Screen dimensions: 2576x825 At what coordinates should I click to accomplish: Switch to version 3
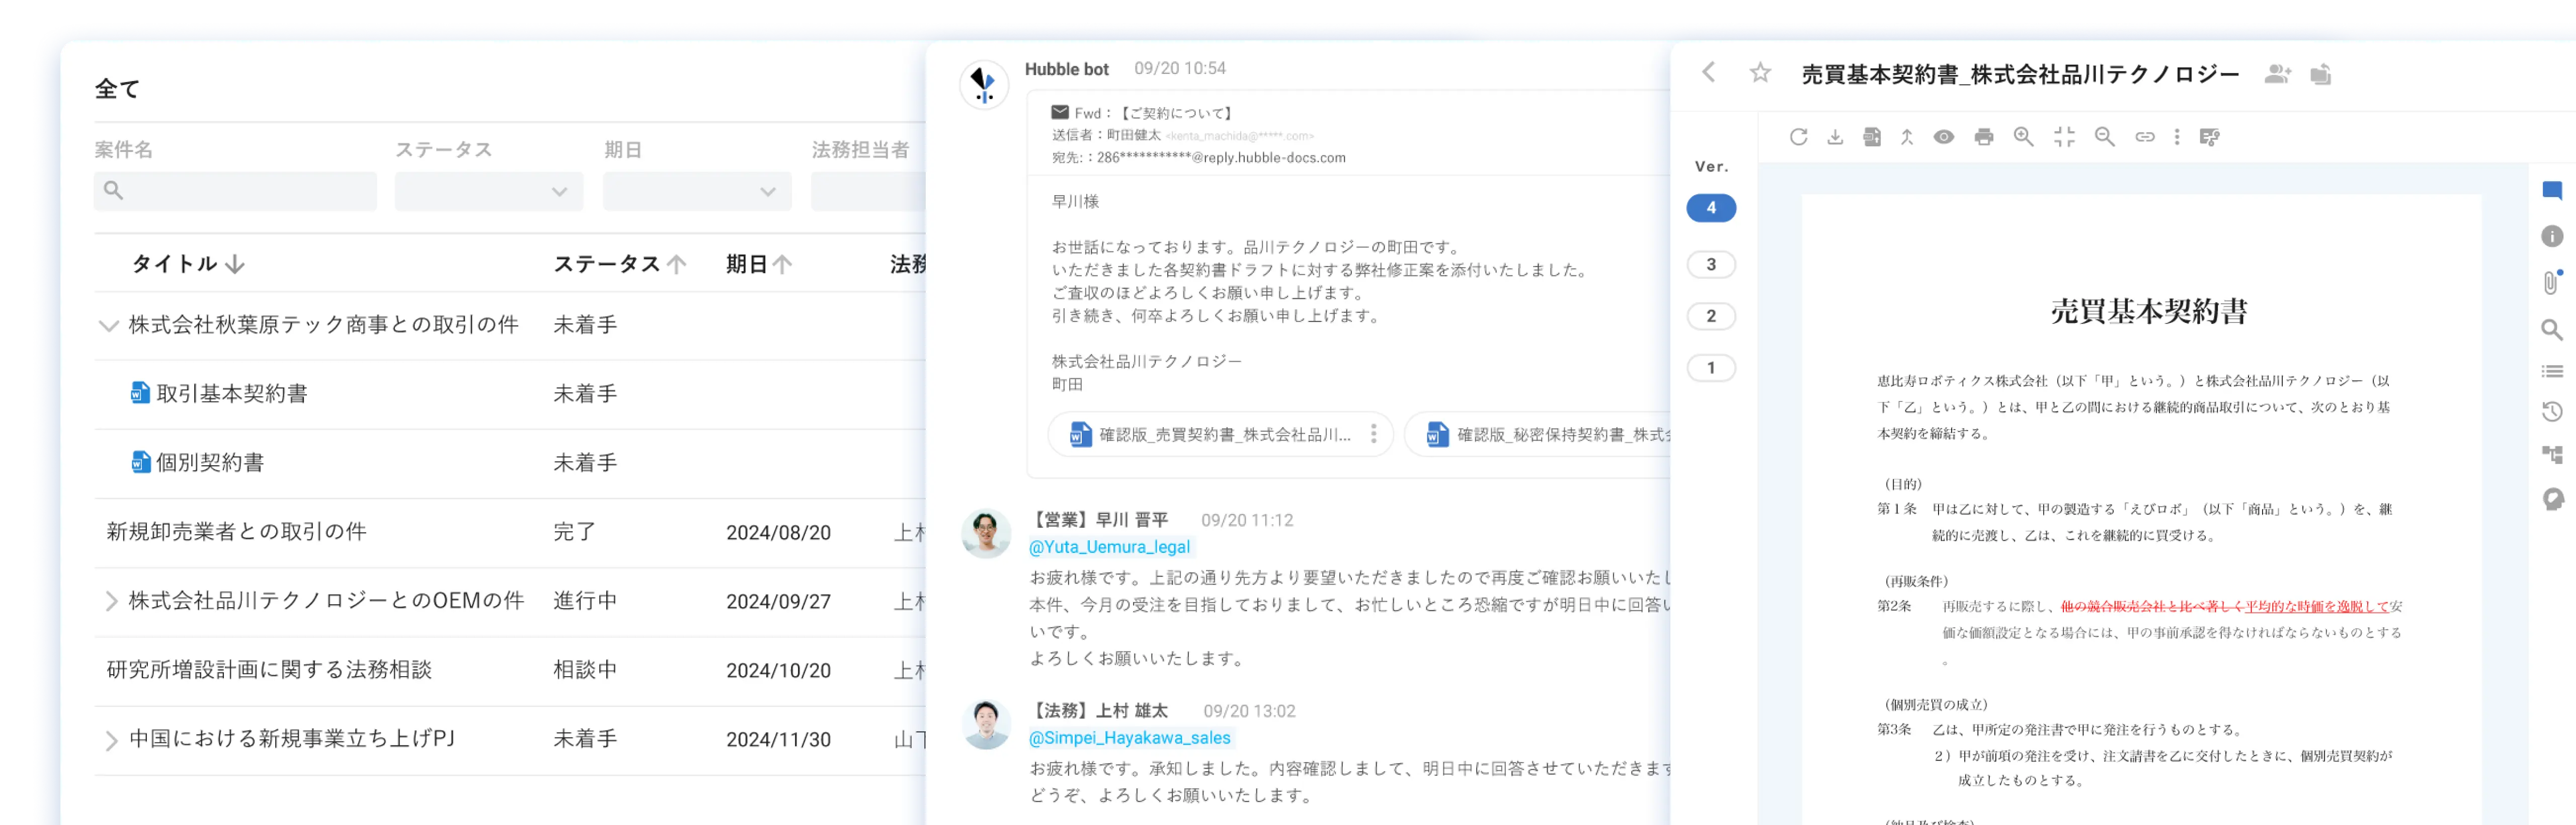pyautogui.click(x=1710, y=264)
